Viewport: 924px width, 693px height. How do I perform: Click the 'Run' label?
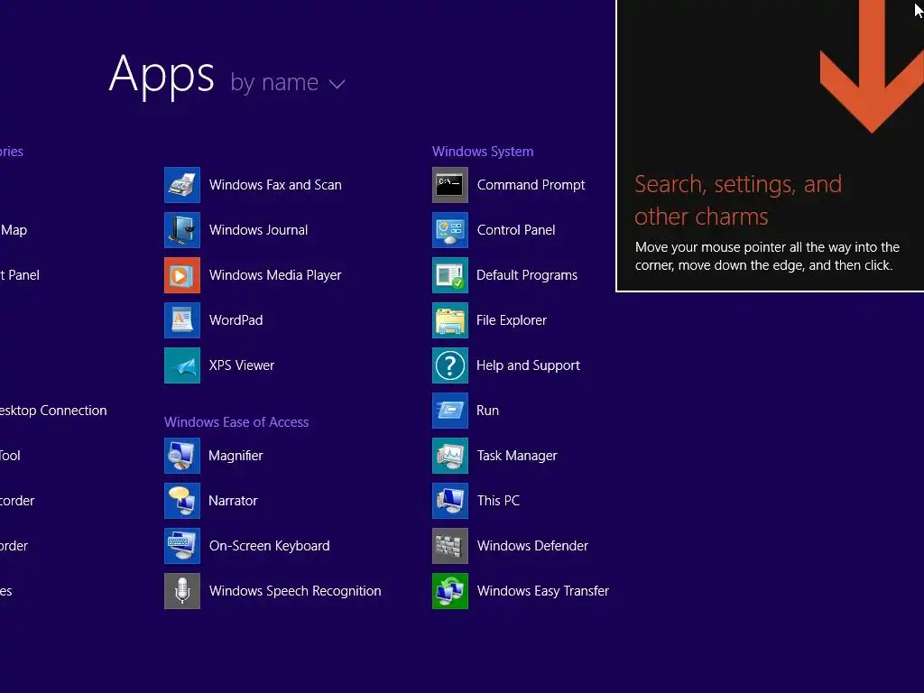coord(487,411)
